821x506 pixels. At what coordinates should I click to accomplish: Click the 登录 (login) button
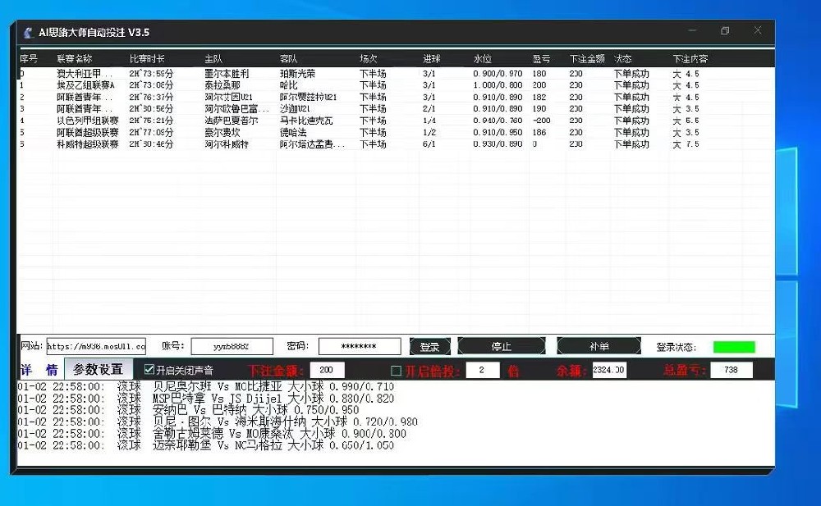[429, 345]
